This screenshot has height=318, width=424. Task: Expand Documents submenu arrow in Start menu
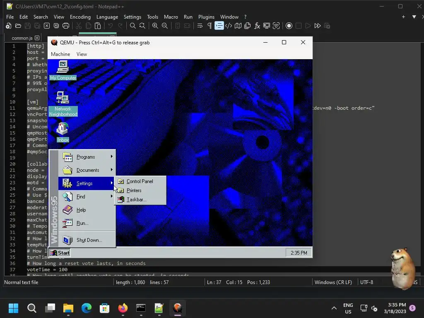click(x=111, y=170)
